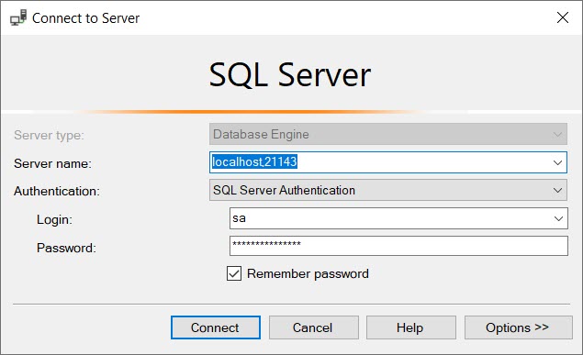This screenshot has width=583, height=355.
Task: Click into the Password field
Action: [x=398, y=246]
